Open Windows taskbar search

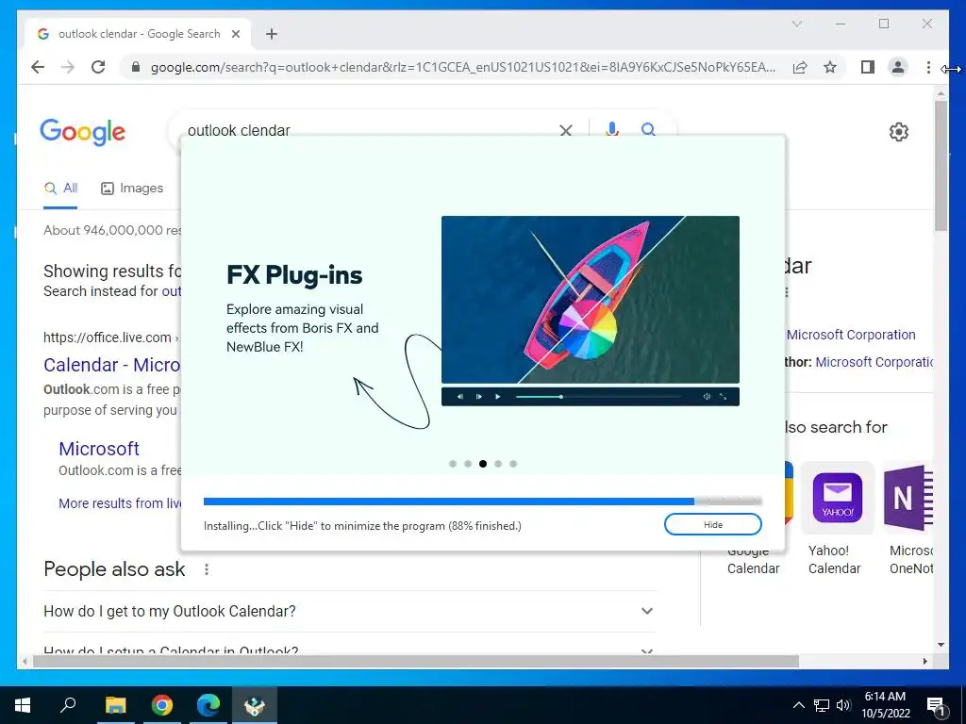pyautogui.click(x=68, y=705)
